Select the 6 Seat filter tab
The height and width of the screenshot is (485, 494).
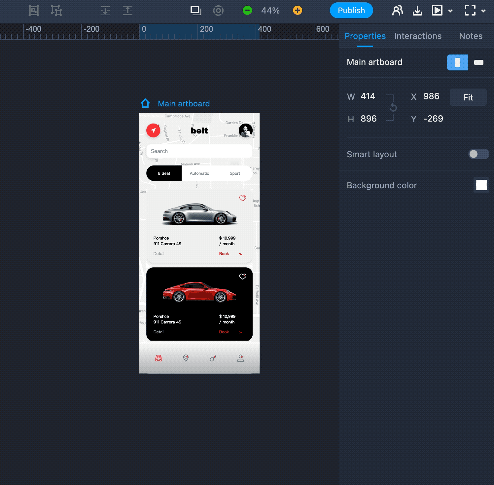164,173
